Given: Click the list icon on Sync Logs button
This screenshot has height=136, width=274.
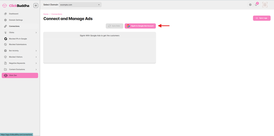Looking at the screenshot, I should [x=257, y=18].
